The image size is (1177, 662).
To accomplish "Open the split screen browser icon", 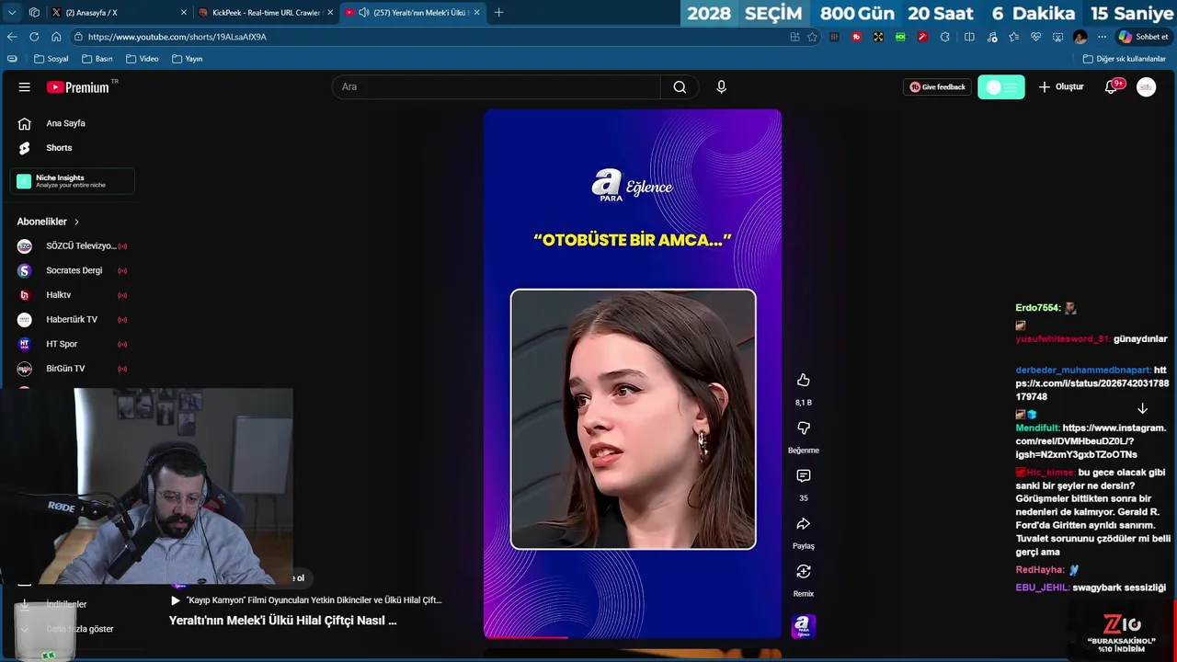I will [969, 37].
